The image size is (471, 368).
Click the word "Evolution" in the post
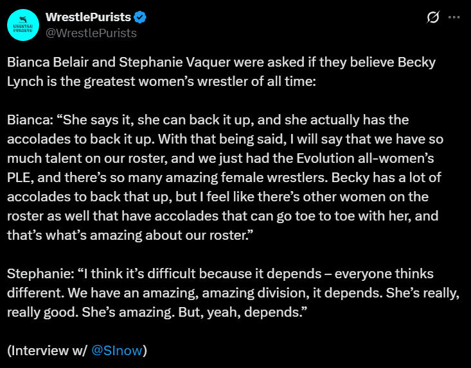325,158
